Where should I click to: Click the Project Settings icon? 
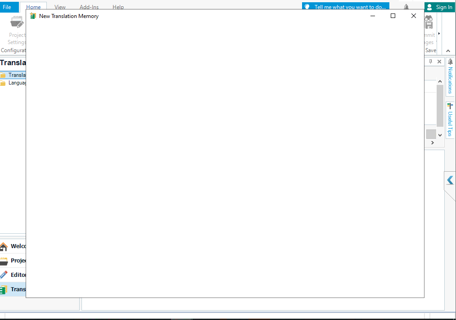tap(17, 22)
